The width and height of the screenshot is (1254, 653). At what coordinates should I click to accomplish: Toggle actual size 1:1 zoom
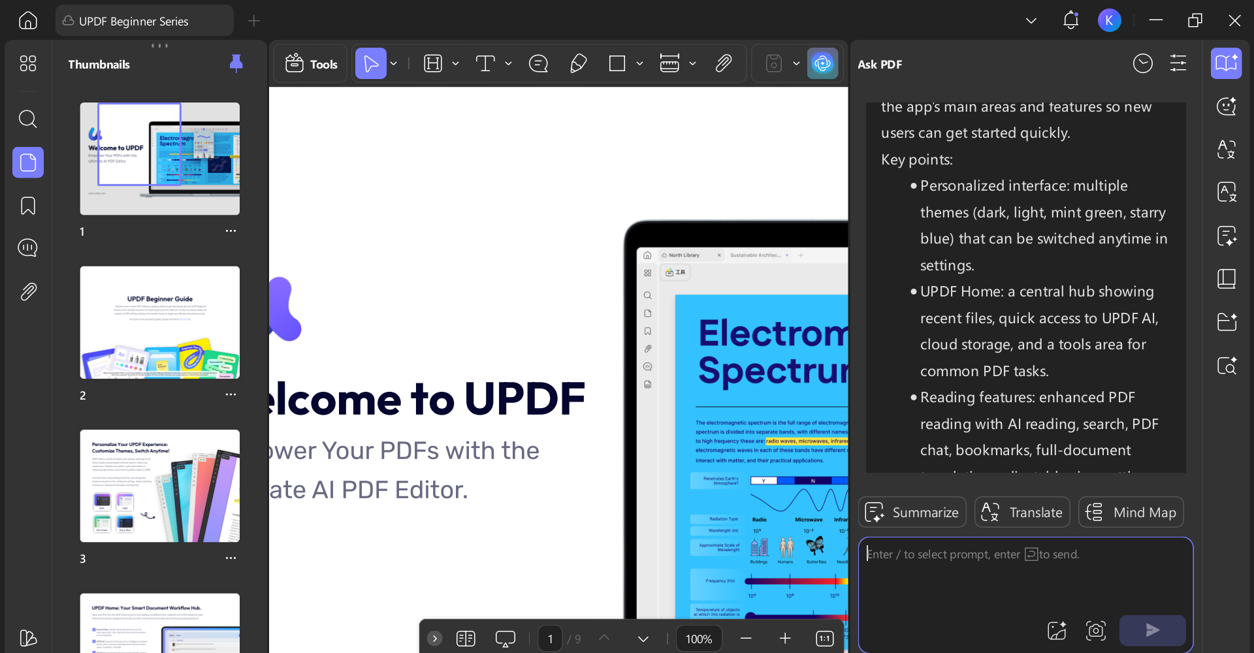(x=825, y=639)
